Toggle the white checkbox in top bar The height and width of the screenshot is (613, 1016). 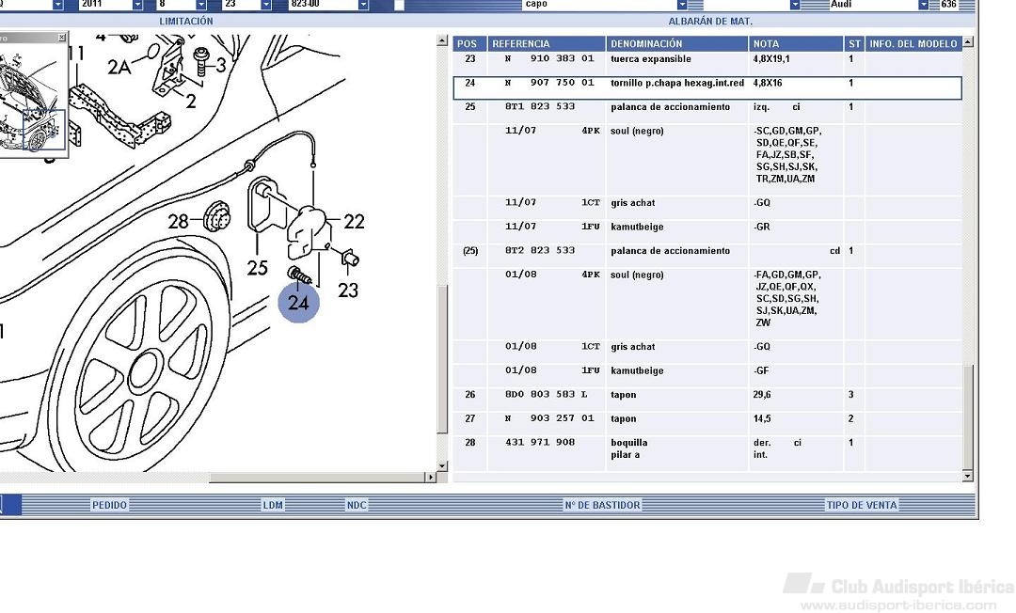[x=399, y=6]
